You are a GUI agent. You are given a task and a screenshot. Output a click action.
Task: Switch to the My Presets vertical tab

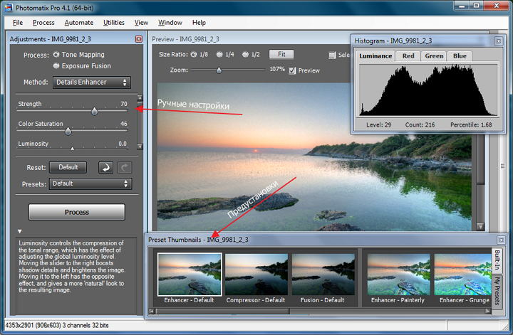point(497,290)
